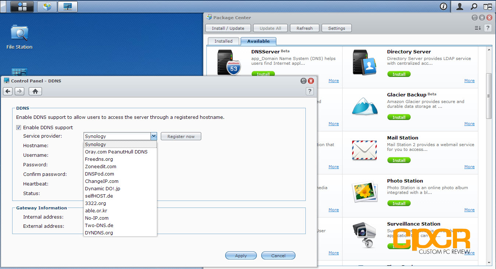The width and height of the screenshot is (496, 269).
Task: Switch to Control Panel taskbar icon
Action: (x=68, y=6)
